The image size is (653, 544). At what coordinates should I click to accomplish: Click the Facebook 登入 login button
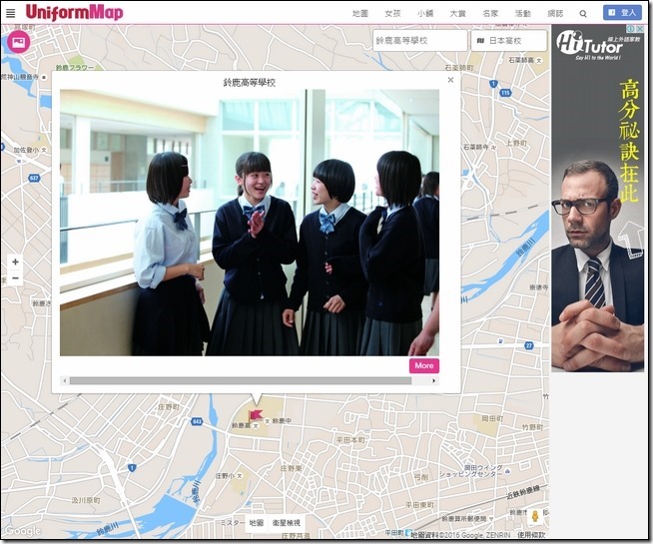pos(622,13)
